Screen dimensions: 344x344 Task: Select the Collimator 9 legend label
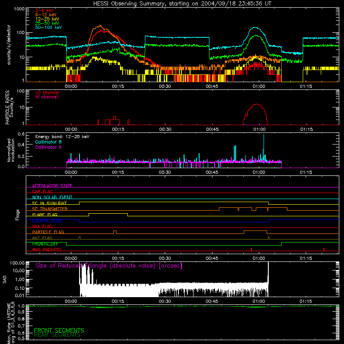pyautogui.click(x=48, y=147)
